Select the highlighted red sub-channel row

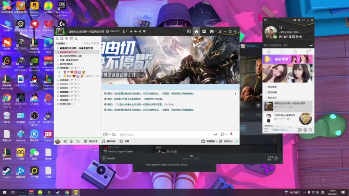pos(77,52)
